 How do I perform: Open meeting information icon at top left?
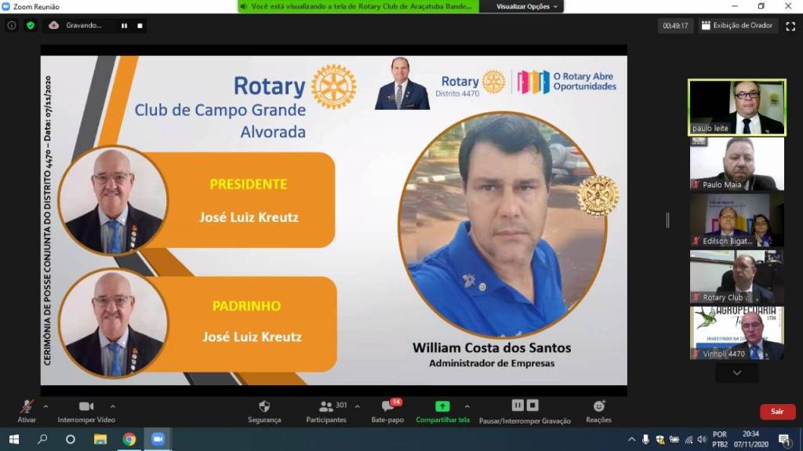[x=12, y=25]
